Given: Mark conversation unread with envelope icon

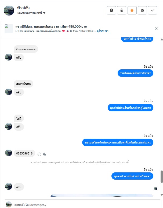Looking at the screenshot, I should 142,10.
